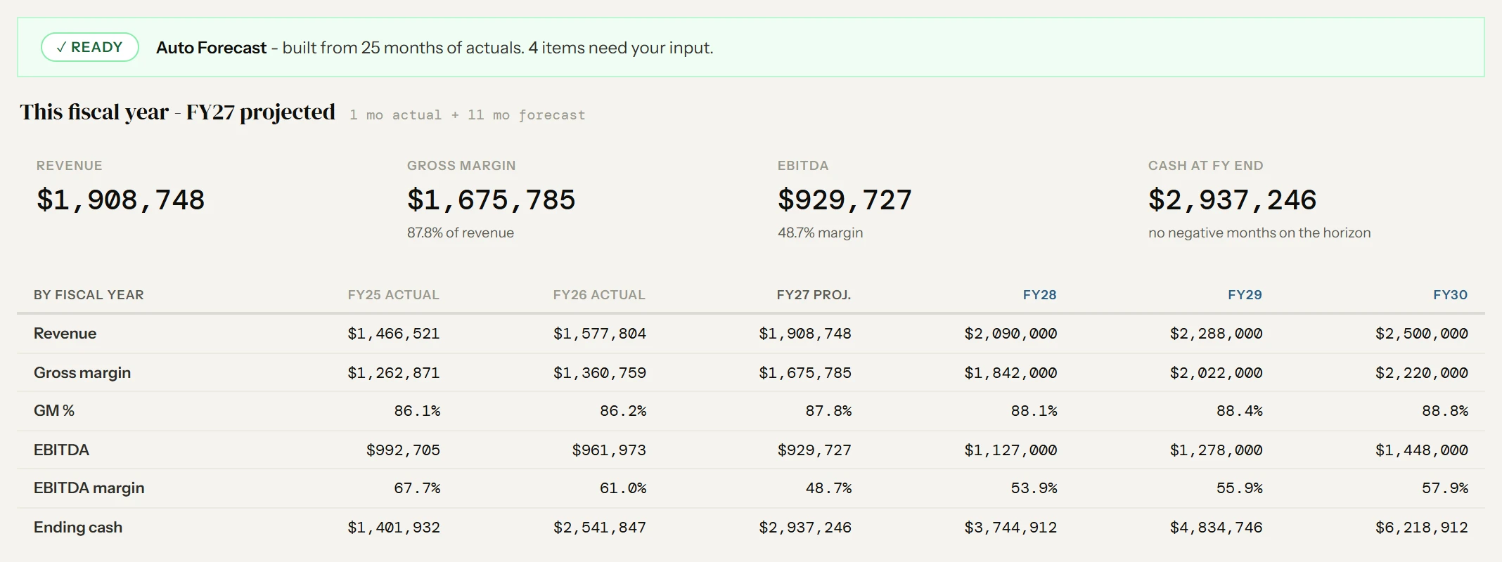Viewport: 1502px width, 562px height.
Task: Open the FY30 column header link
Action: click(x=1450, y=295)
